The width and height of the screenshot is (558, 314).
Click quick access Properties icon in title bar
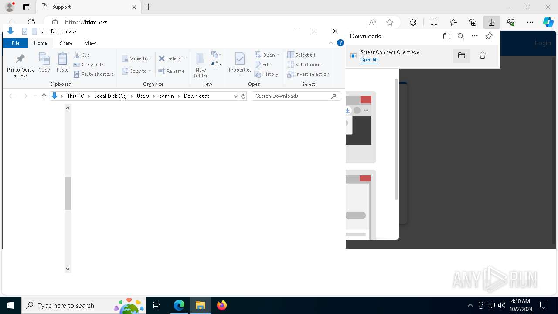click(25, 31)
